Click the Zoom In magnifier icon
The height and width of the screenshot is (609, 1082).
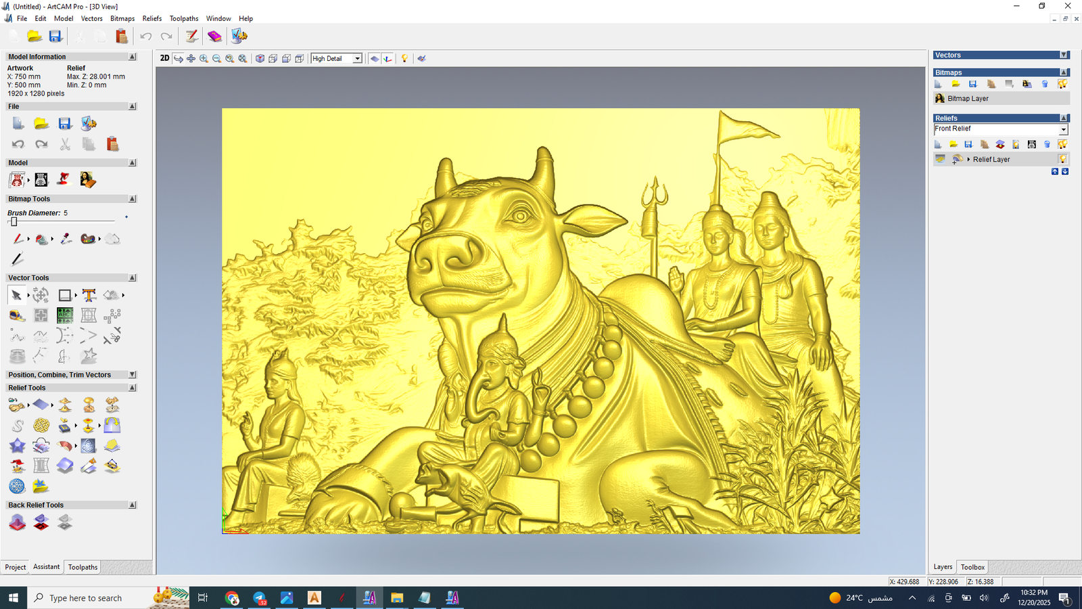pyautogui.click(x=204, y=59)
